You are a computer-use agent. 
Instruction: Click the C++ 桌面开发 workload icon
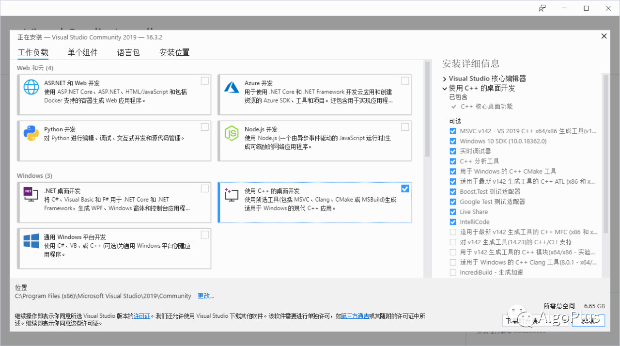(x=232, y=195)
